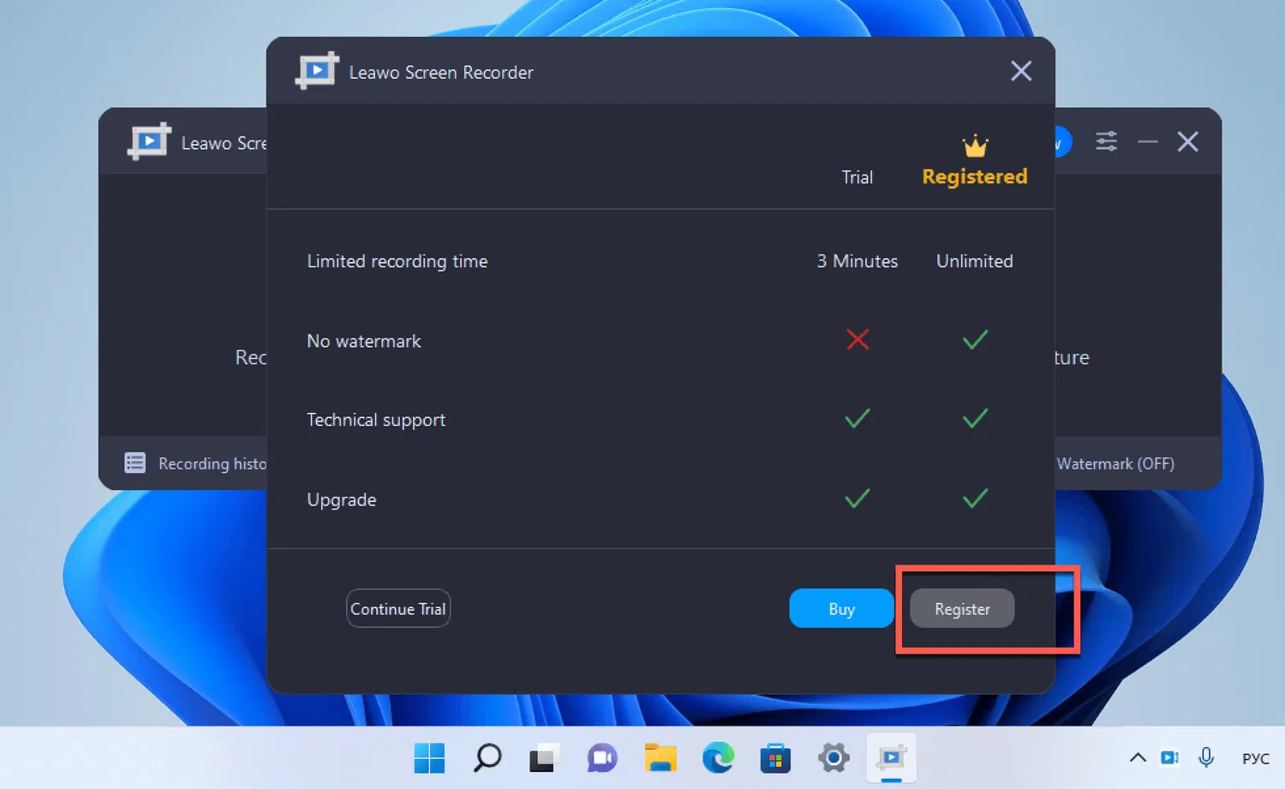The width and height of the screenshot is (1285, 789).
Task: Click the red X under Trial for No watermark
Action: 858,340
